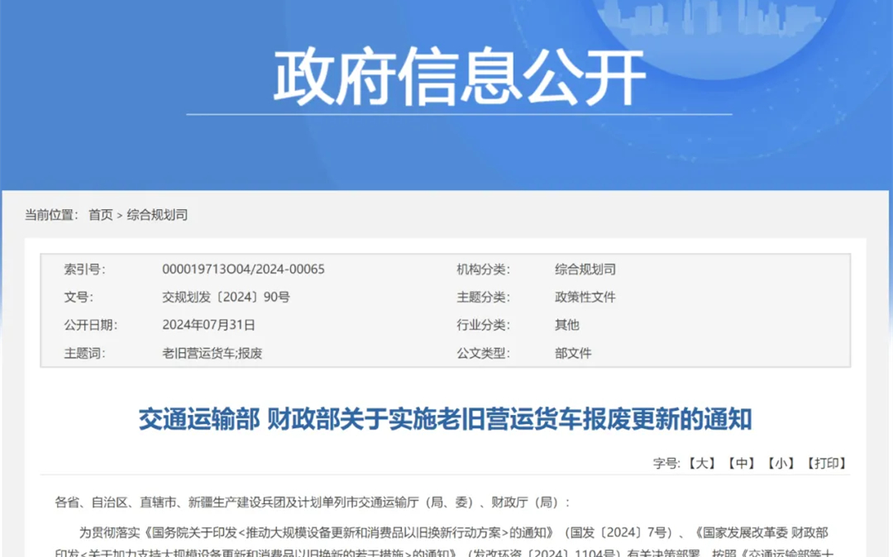The image size is (893, 557).
Task: Click the publish date 2024年07月31日
Action: (208, 326)
